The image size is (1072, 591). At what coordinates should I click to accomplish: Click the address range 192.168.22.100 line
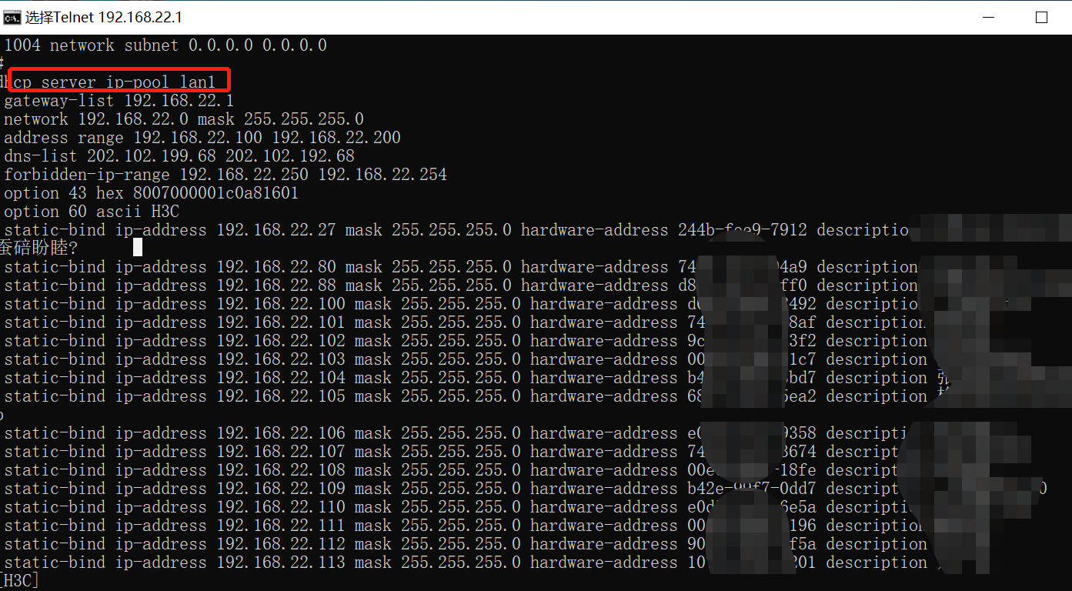(x=202, y=138)
